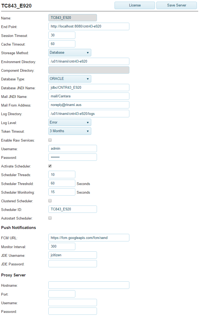This screenshot has width=202, height=318.
Task: Click the End Point URL field
Action: coord(89,26)
